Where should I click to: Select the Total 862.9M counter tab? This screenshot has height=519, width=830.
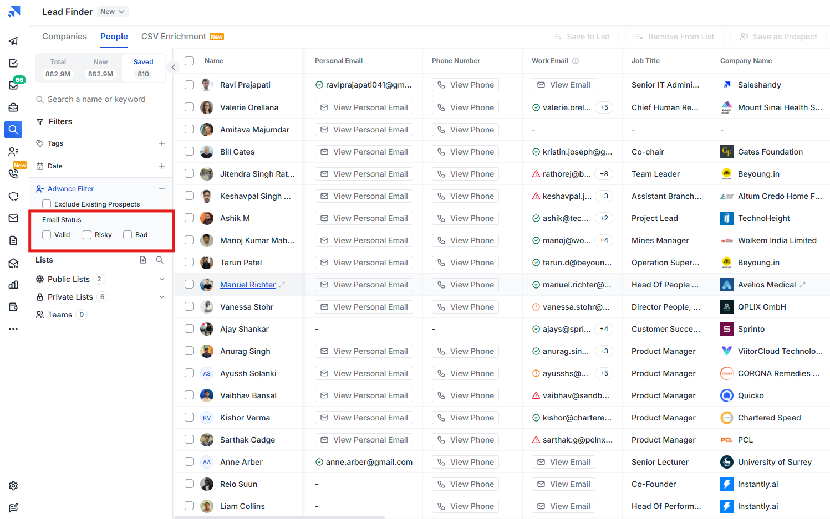tap(58, 68)
